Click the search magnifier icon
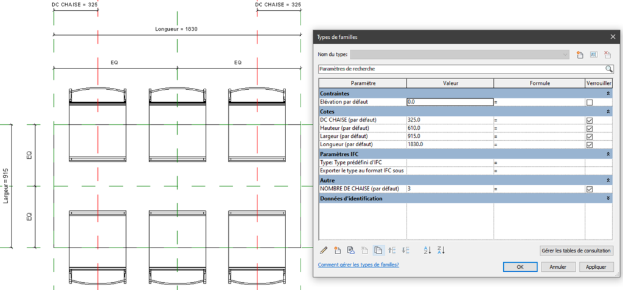This screenshot has width=623, height=290. 608,69
